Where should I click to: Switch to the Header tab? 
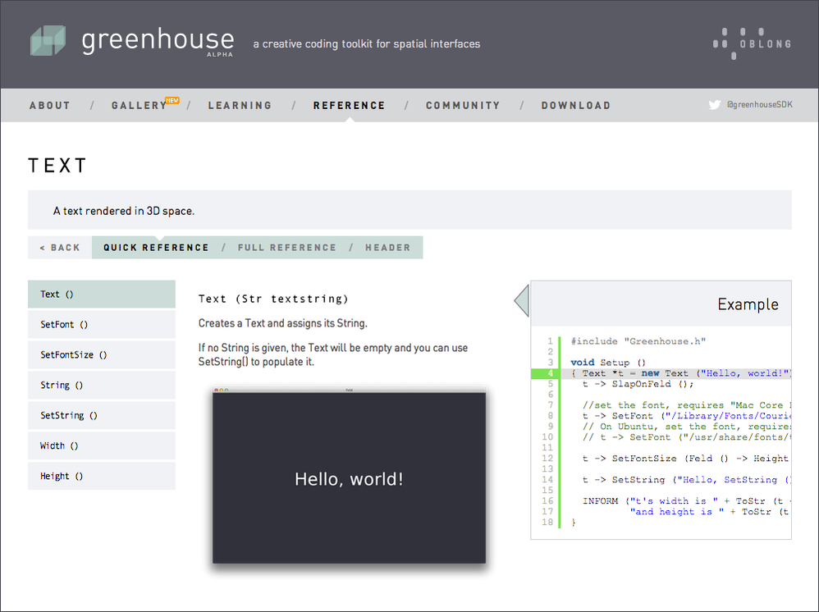click(387, 248)
